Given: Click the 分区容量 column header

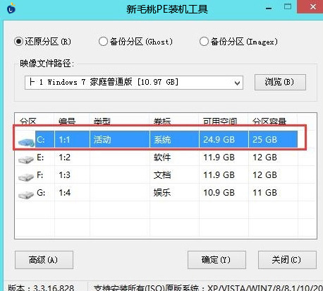Looking at the screenshot, I should pos(269,121).
